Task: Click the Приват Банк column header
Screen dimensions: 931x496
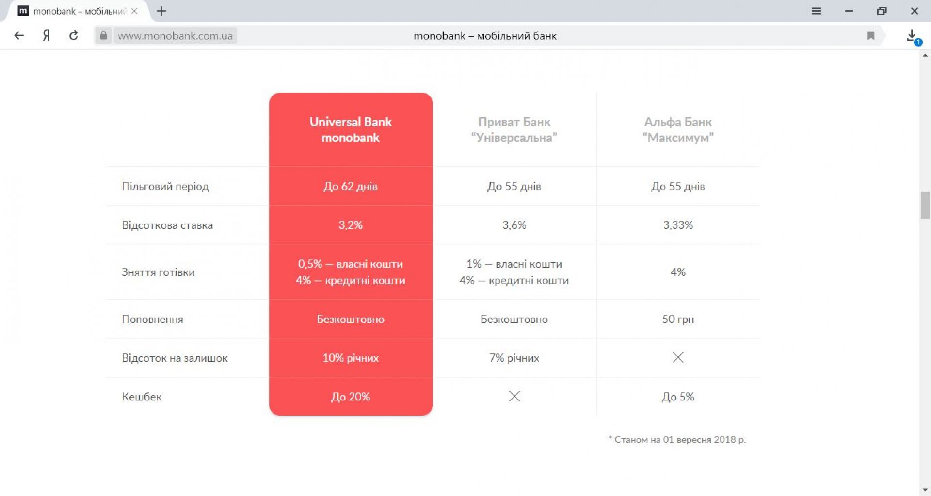Action: pos(514,129)
